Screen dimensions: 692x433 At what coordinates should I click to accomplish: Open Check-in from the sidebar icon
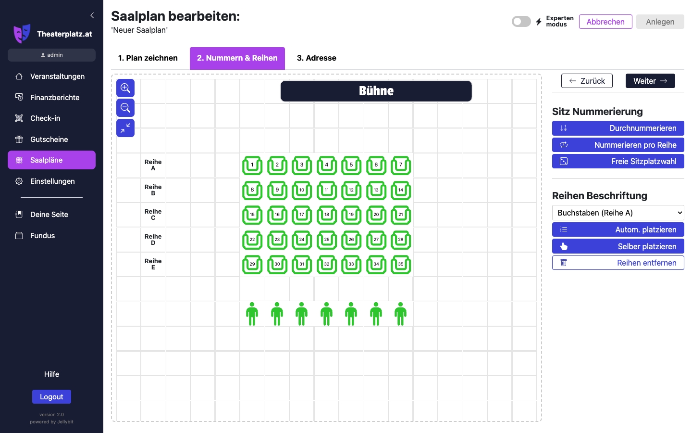pos(19,118)
